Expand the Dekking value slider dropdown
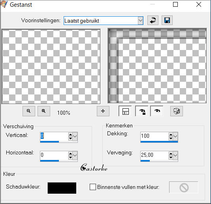The width and height of the screenshot is (211, 204). 175,137
